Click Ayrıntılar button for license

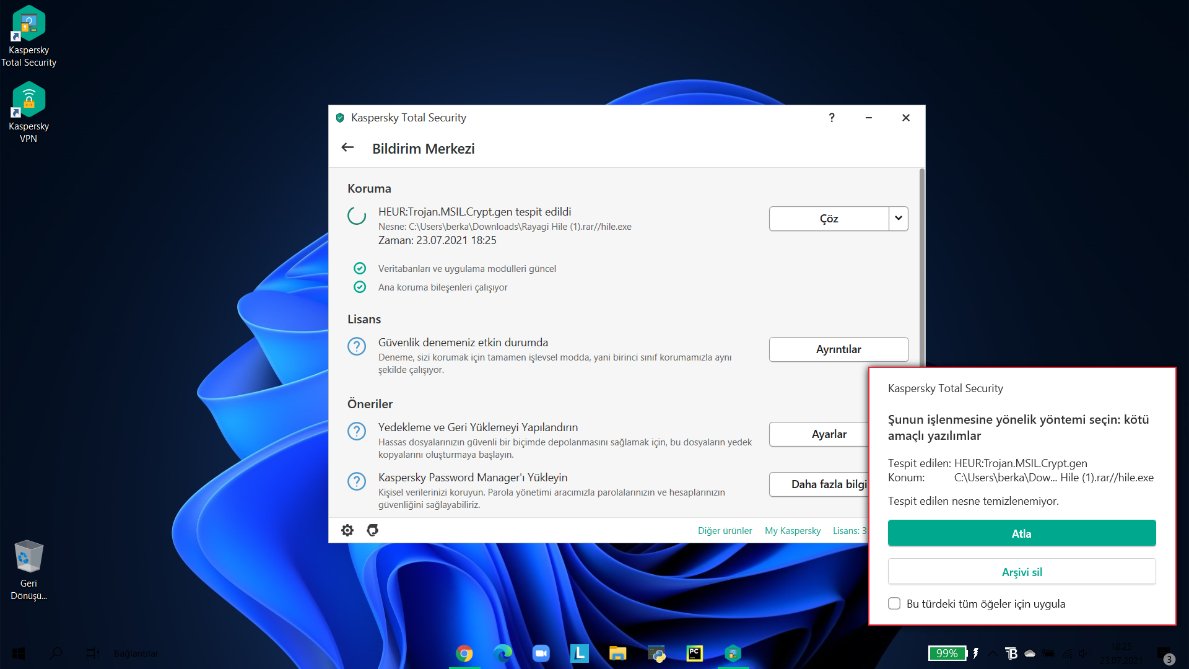[838, 349]
